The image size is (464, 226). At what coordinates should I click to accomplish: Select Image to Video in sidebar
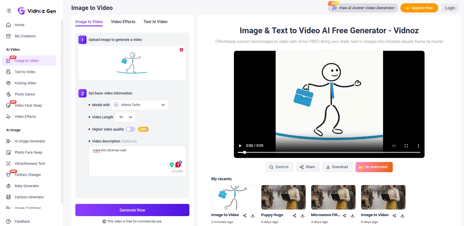pos(29,61)
